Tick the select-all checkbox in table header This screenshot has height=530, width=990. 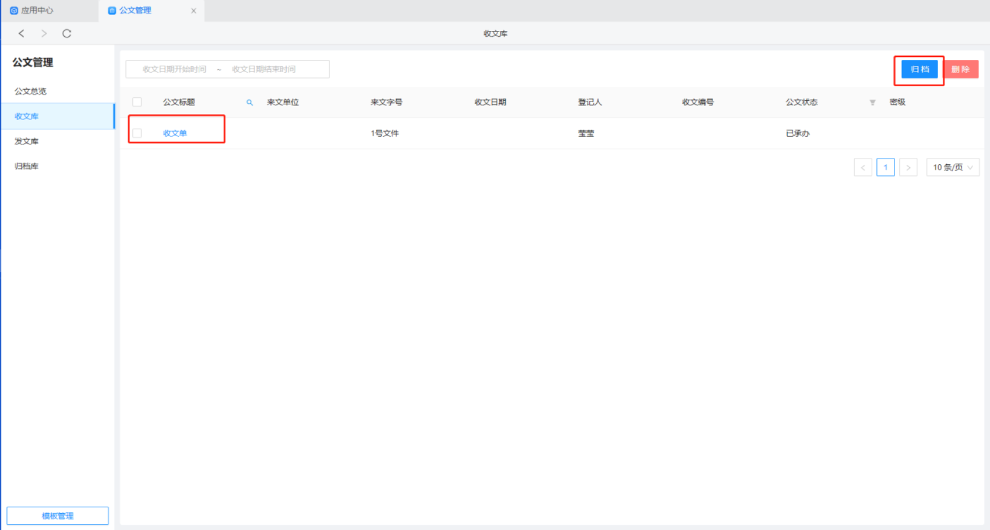(137, 102)
